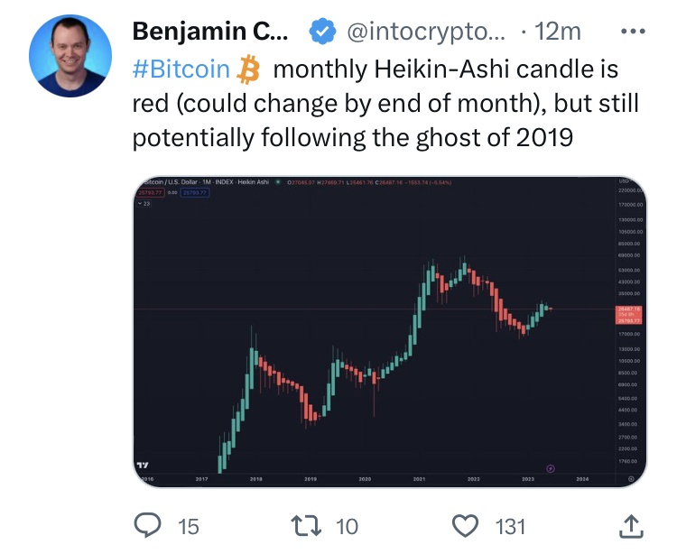This screenshot has height=554, width=677.
Task: Click the purple lightning event marker
Action: (x=551, y=467)
